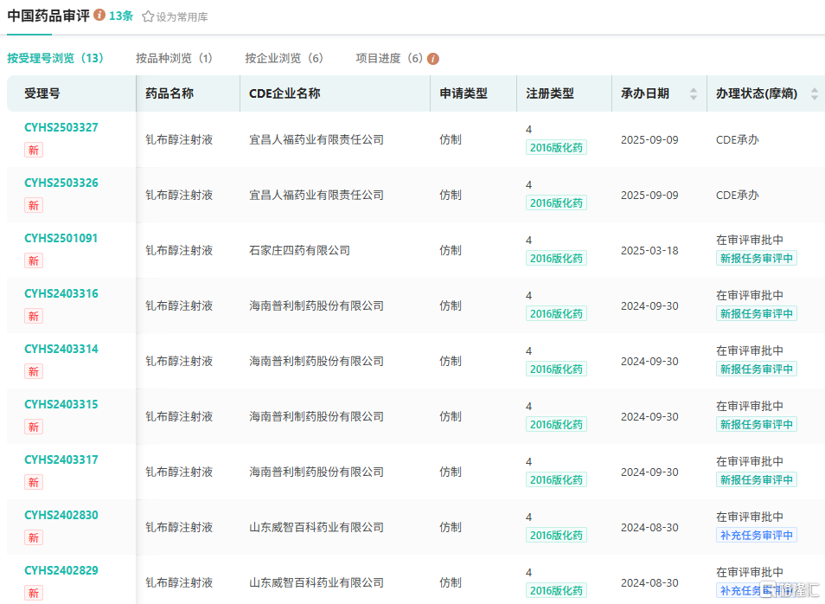Click the 注册类型 column header
The height and width of the screenshot is (604, 825).
[x=550, y=93]
